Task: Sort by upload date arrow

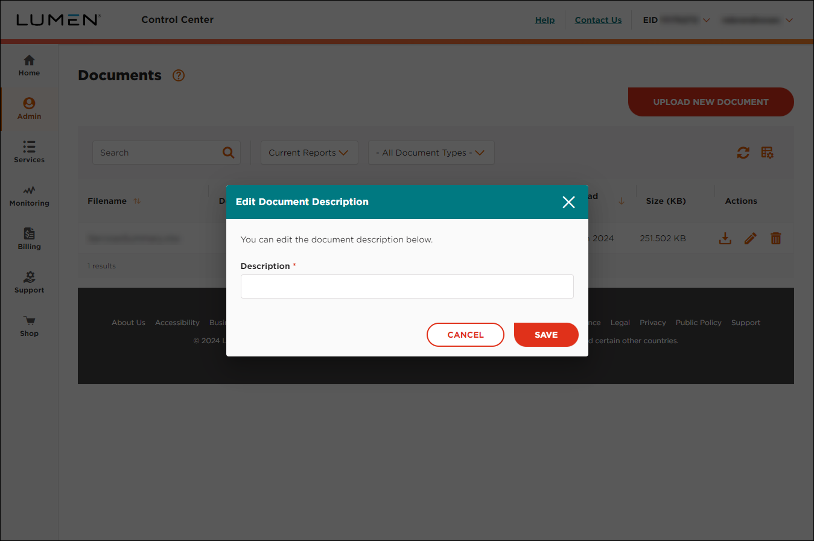Action: (x=622, y=201)
